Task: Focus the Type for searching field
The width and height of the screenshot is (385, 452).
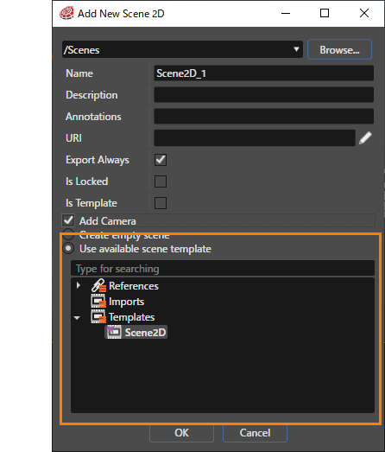Action: coord(223,269)
